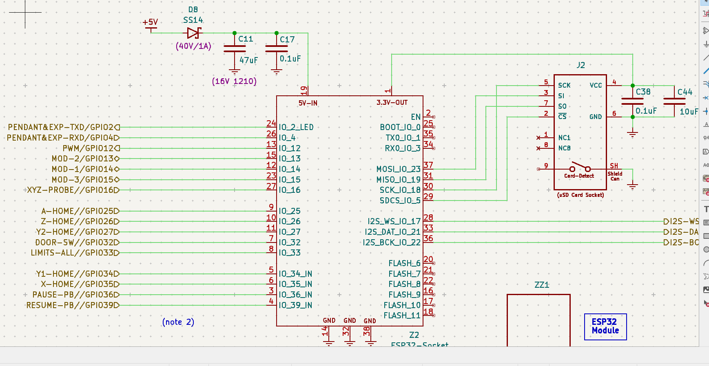Screen dimensions: 709x366
Task: Click the PENDANT&EXP-RXD/GPIO4 label
Action: tap(63, 138)
